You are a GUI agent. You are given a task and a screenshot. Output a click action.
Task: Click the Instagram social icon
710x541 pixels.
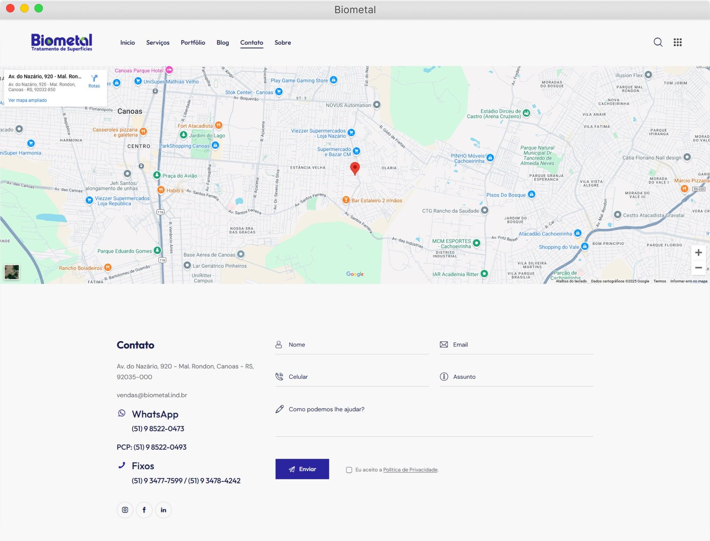tap(125, 510)
